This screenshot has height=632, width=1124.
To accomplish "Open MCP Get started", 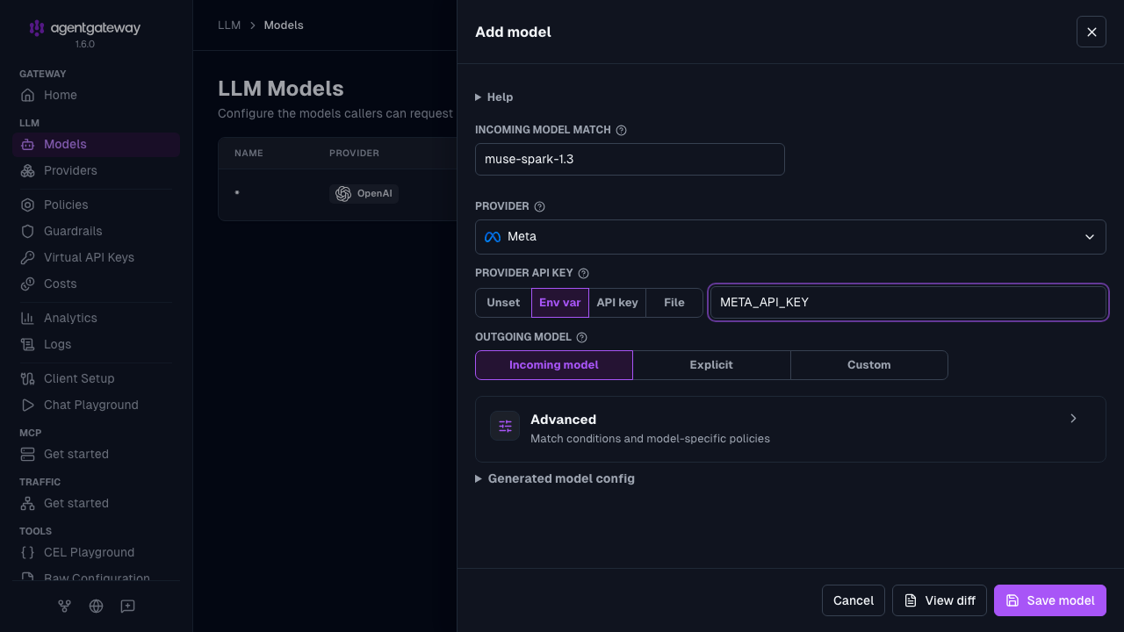I will point(97,454).
